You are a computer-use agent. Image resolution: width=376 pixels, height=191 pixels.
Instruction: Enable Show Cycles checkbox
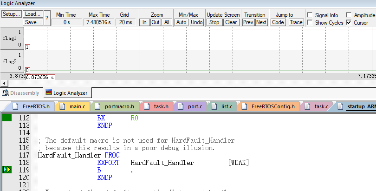[310, 23]
